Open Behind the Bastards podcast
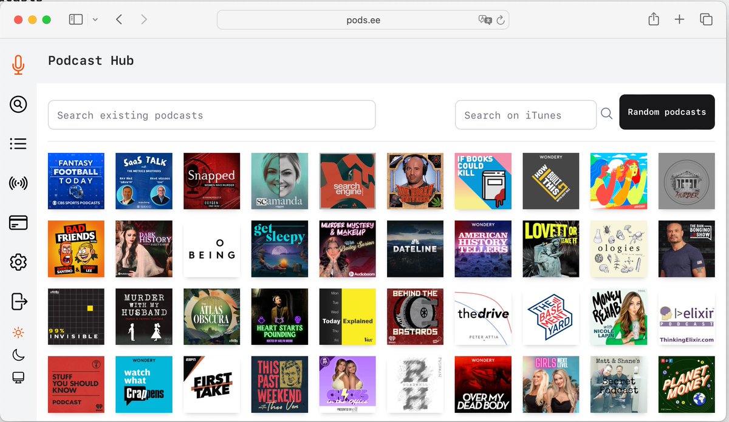This screenshot has height=422, width=729. tap(416, 317)
